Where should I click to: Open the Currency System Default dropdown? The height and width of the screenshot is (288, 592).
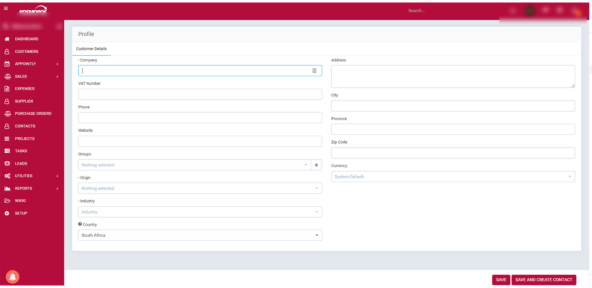click(x=453, y=176)
